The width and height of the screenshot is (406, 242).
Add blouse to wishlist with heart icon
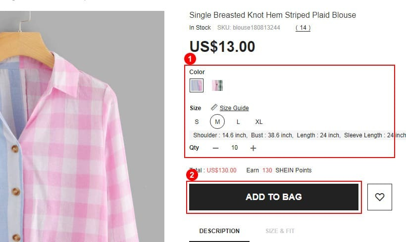(380, 197)
